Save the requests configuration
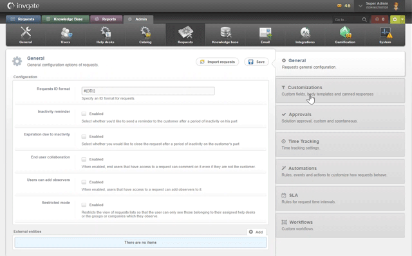This screenshot has width=412, height=256. point(256,62)
